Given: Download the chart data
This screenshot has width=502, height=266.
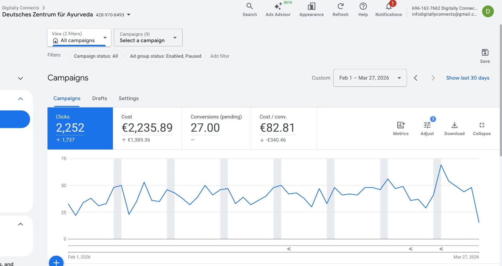Looking at the screenshot, I should (x=454, y=128).
